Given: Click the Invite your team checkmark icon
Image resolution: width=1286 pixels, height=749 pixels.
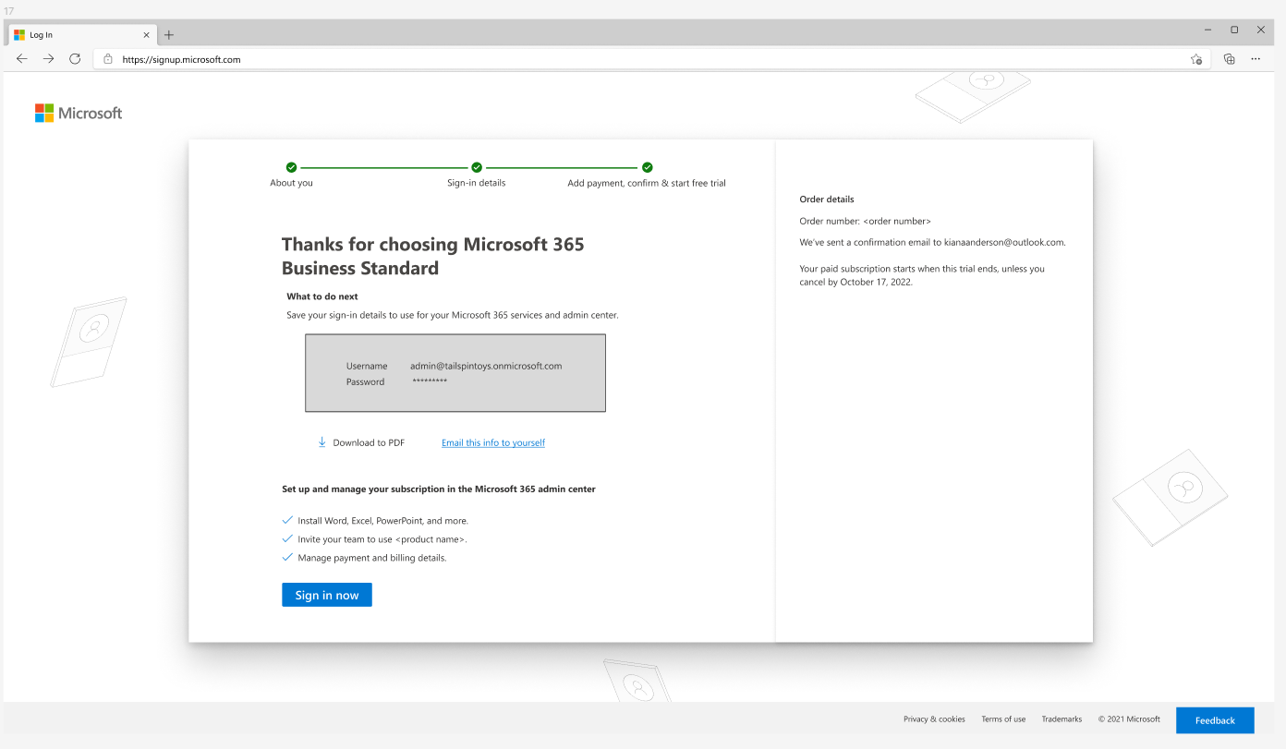Looking at the screenshot, I should [x=287, y=538].
